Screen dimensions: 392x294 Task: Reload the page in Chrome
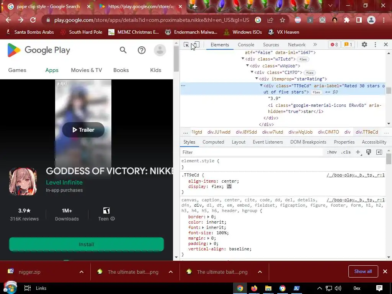coord(33,20)
